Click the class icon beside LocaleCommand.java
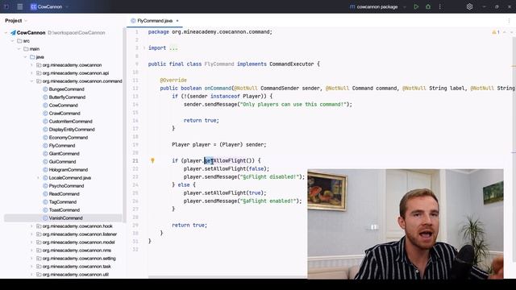 click(x=45, y=178)
